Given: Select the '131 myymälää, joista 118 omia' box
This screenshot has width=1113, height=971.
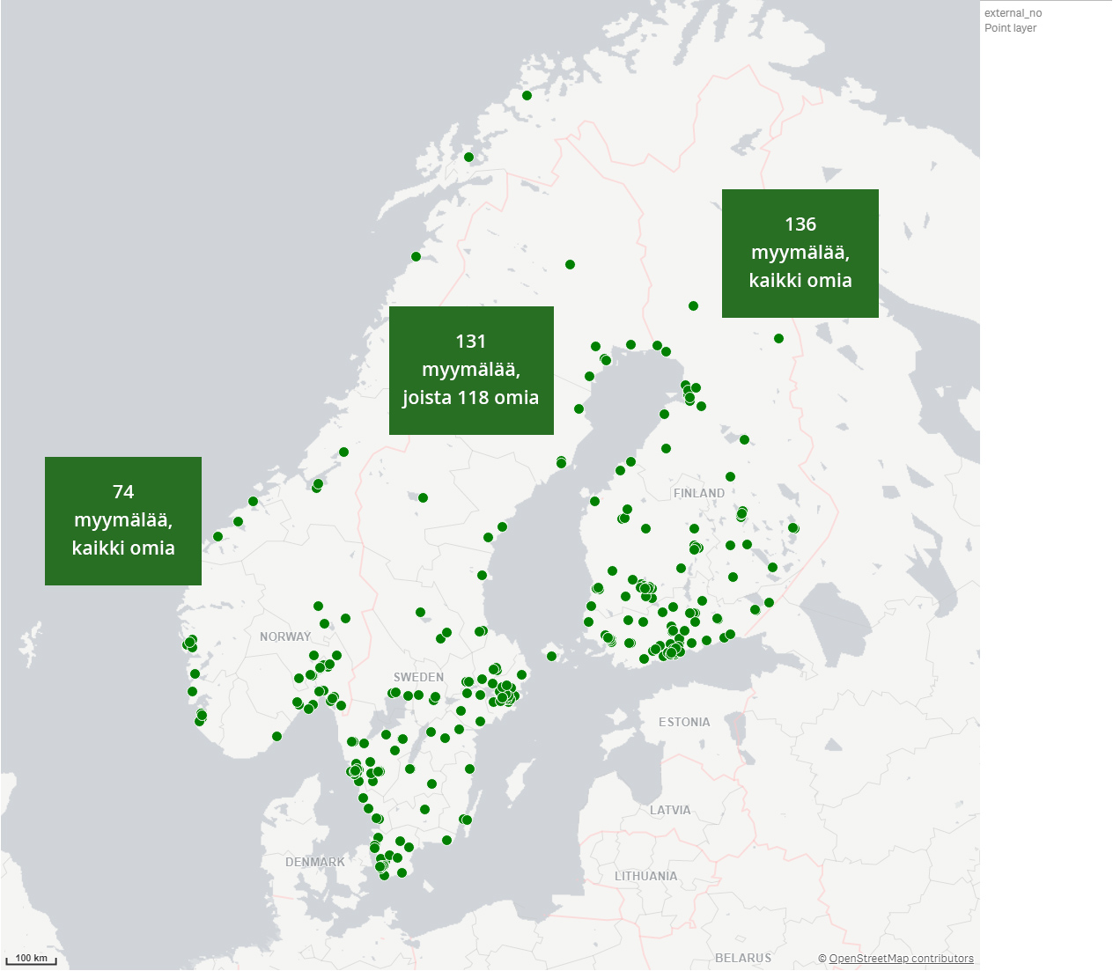Looking at the screenshot, I should [471, 371].
